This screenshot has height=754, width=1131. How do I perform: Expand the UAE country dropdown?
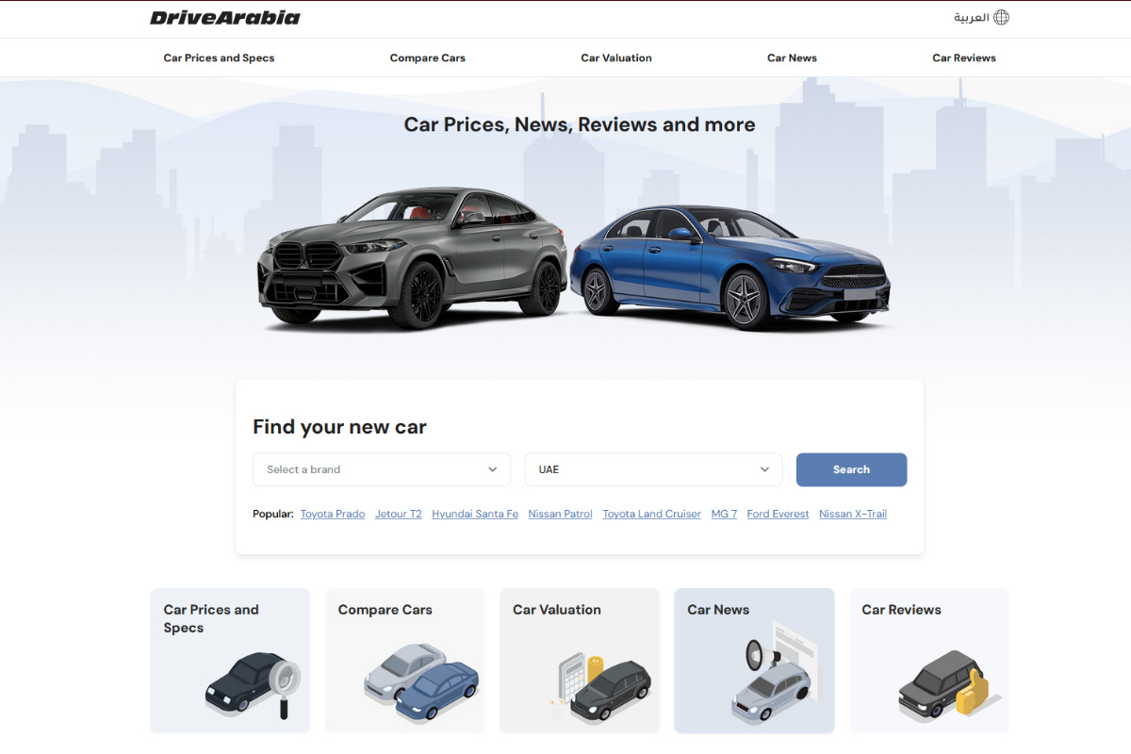click(x=653, y=469)
